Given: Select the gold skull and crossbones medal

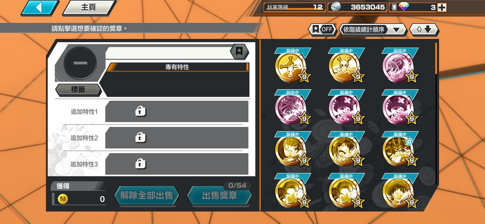Looking at the screenshot, I should click(x=344, y=67).
